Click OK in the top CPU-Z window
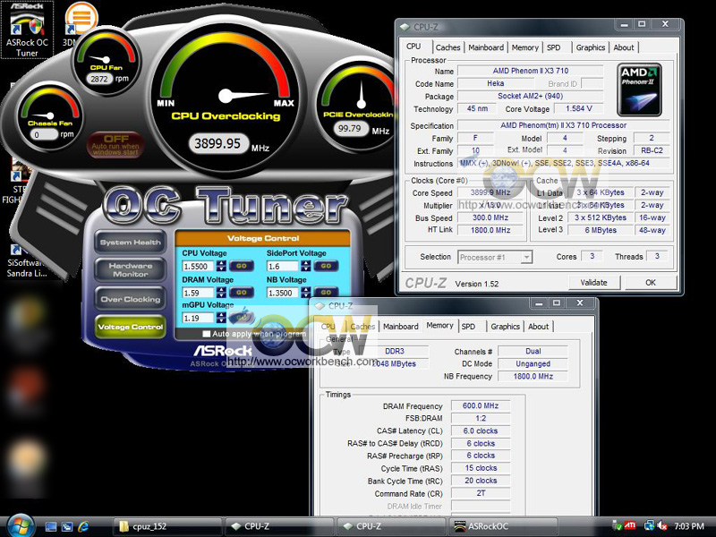716x537 pixels. pos(651,283)
